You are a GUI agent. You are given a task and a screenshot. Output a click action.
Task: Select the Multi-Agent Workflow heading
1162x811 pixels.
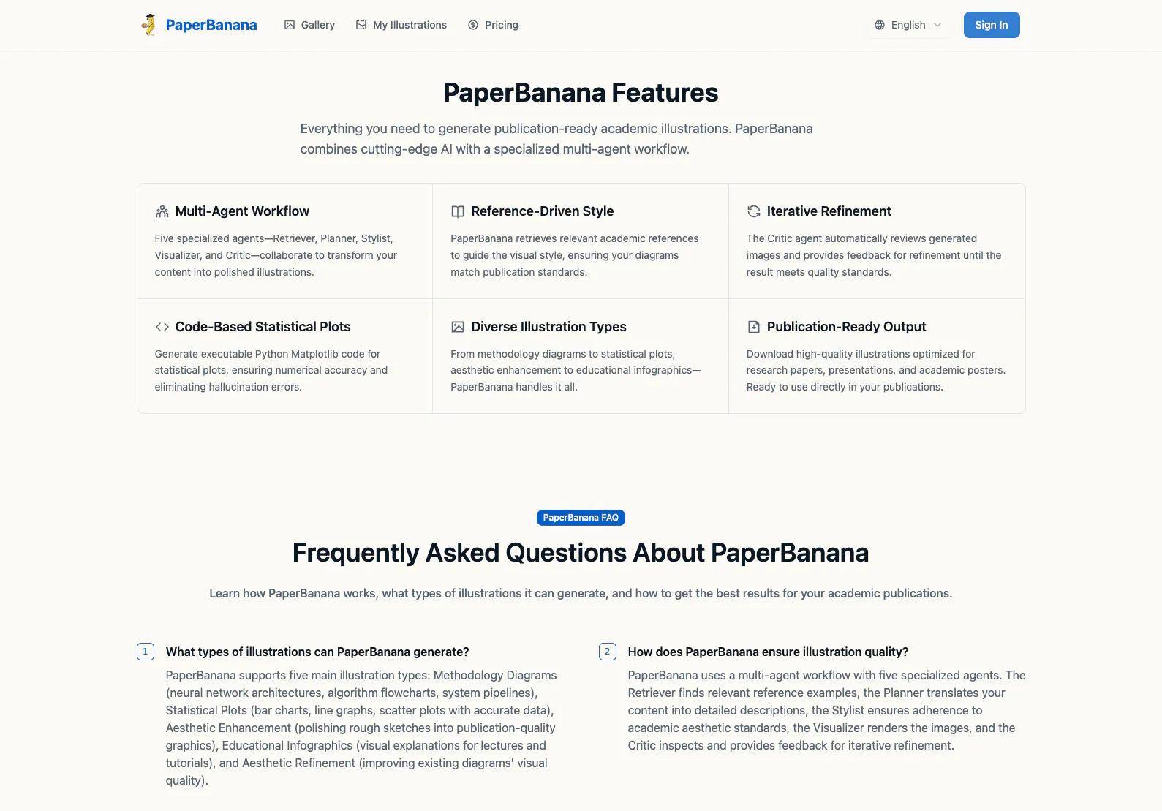pos(242,211)
